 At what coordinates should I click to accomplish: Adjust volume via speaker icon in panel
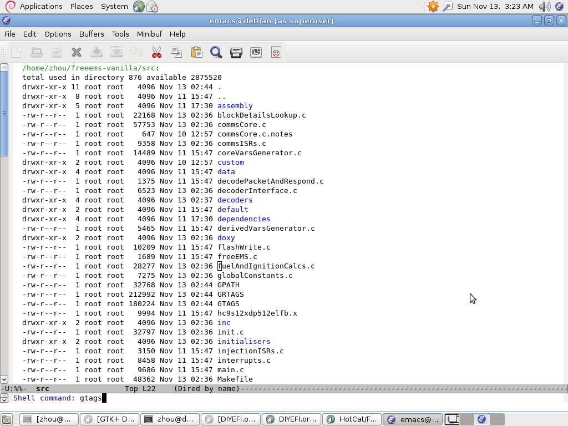544,6
